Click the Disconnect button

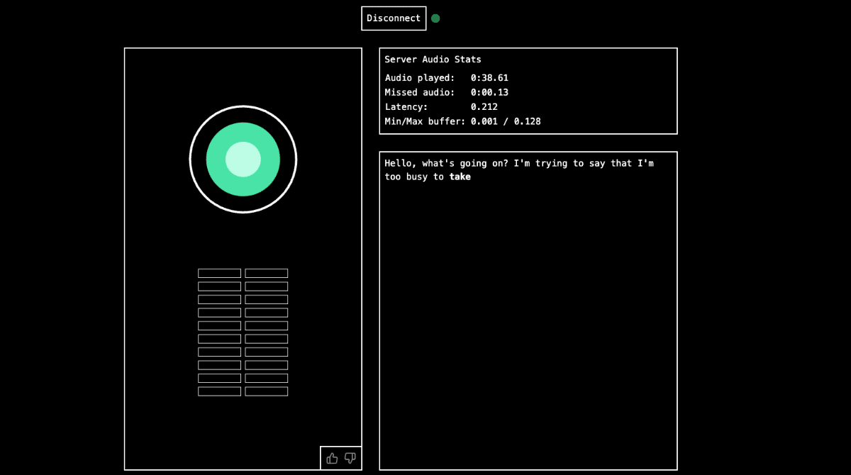coord(394,18)
